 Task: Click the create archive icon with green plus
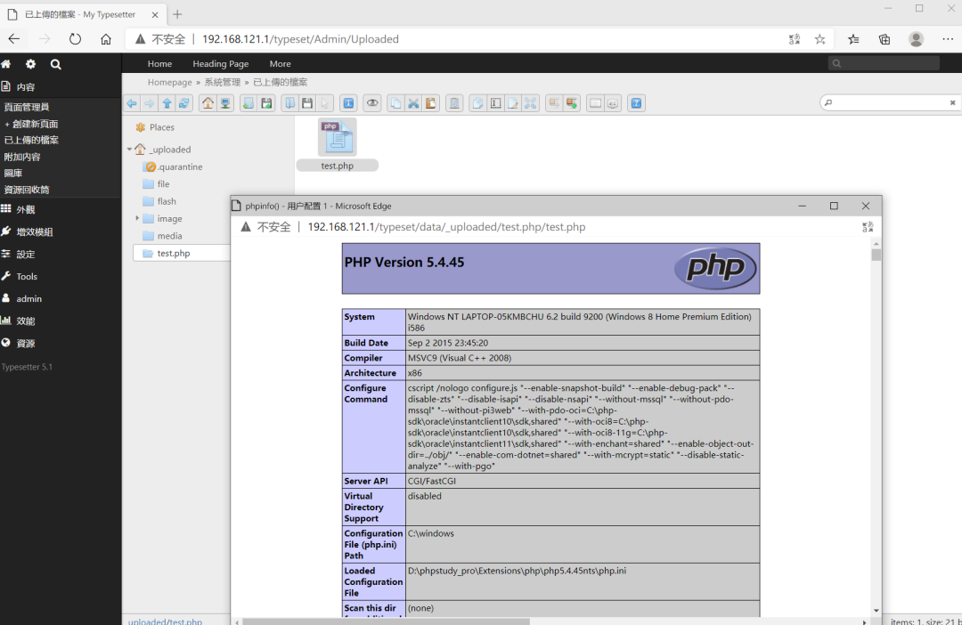572,103
